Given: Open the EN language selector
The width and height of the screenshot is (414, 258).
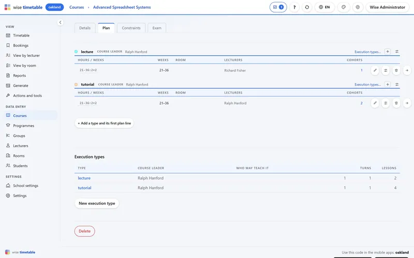Looking at the screenshot, I should 324,7.
